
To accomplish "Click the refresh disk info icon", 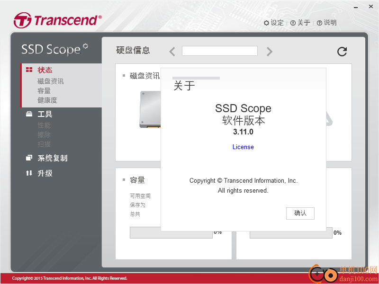I will point(342,51).
